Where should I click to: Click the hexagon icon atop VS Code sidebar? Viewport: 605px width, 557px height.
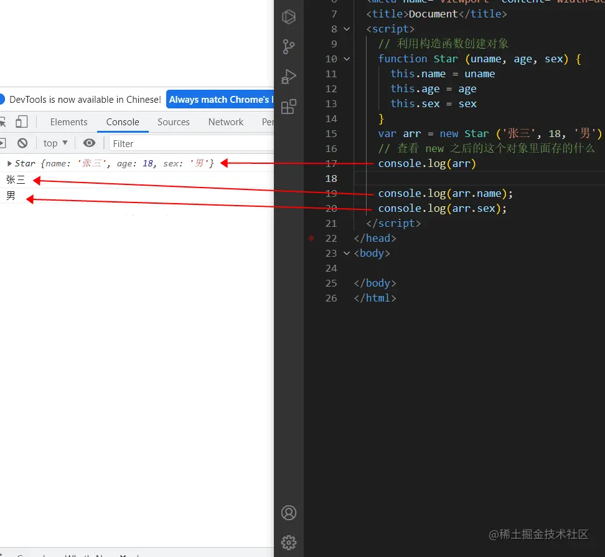289,17
